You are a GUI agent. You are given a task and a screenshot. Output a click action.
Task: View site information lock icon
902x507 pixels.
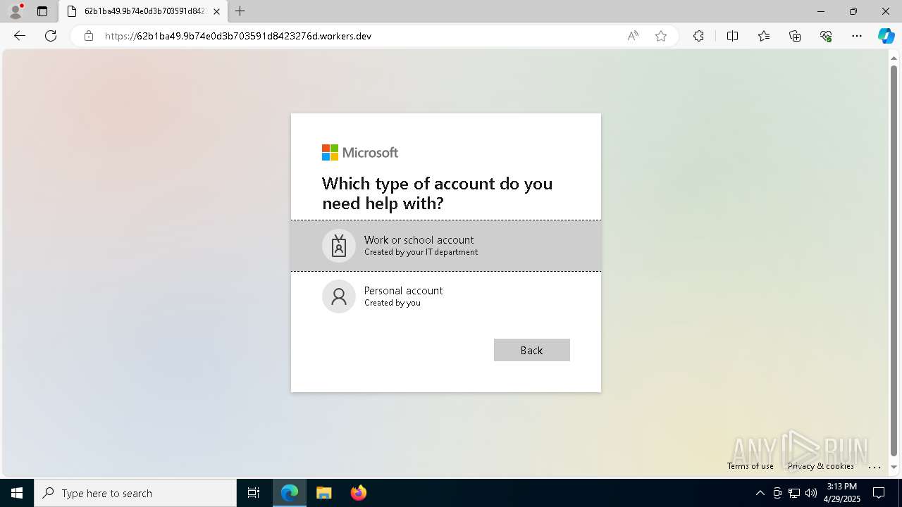click(89, 36)
